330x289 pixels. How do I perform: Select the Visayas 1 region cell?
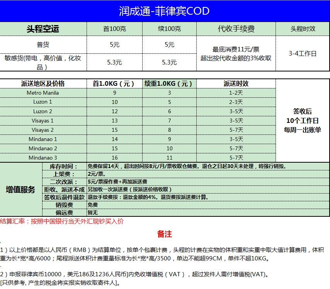[43, 121]
